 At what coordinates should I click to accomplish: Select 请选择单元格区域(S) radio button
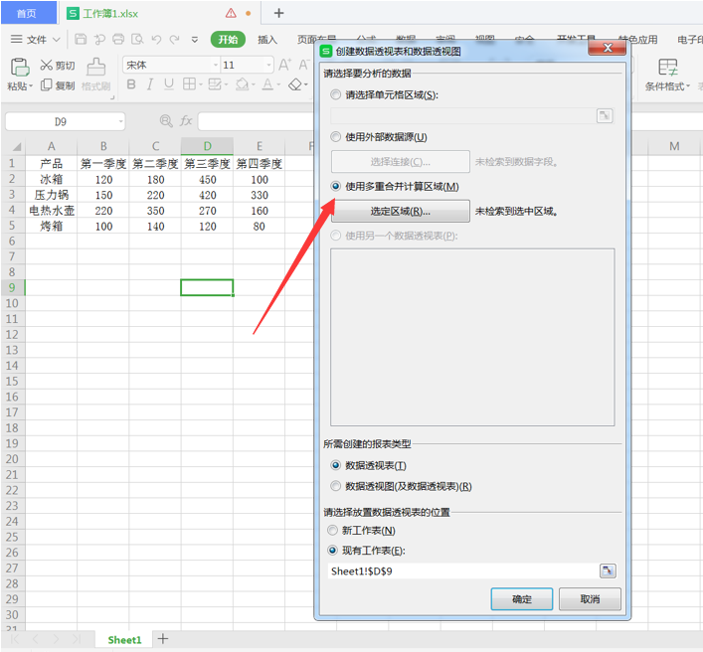[x=335, y=94]
